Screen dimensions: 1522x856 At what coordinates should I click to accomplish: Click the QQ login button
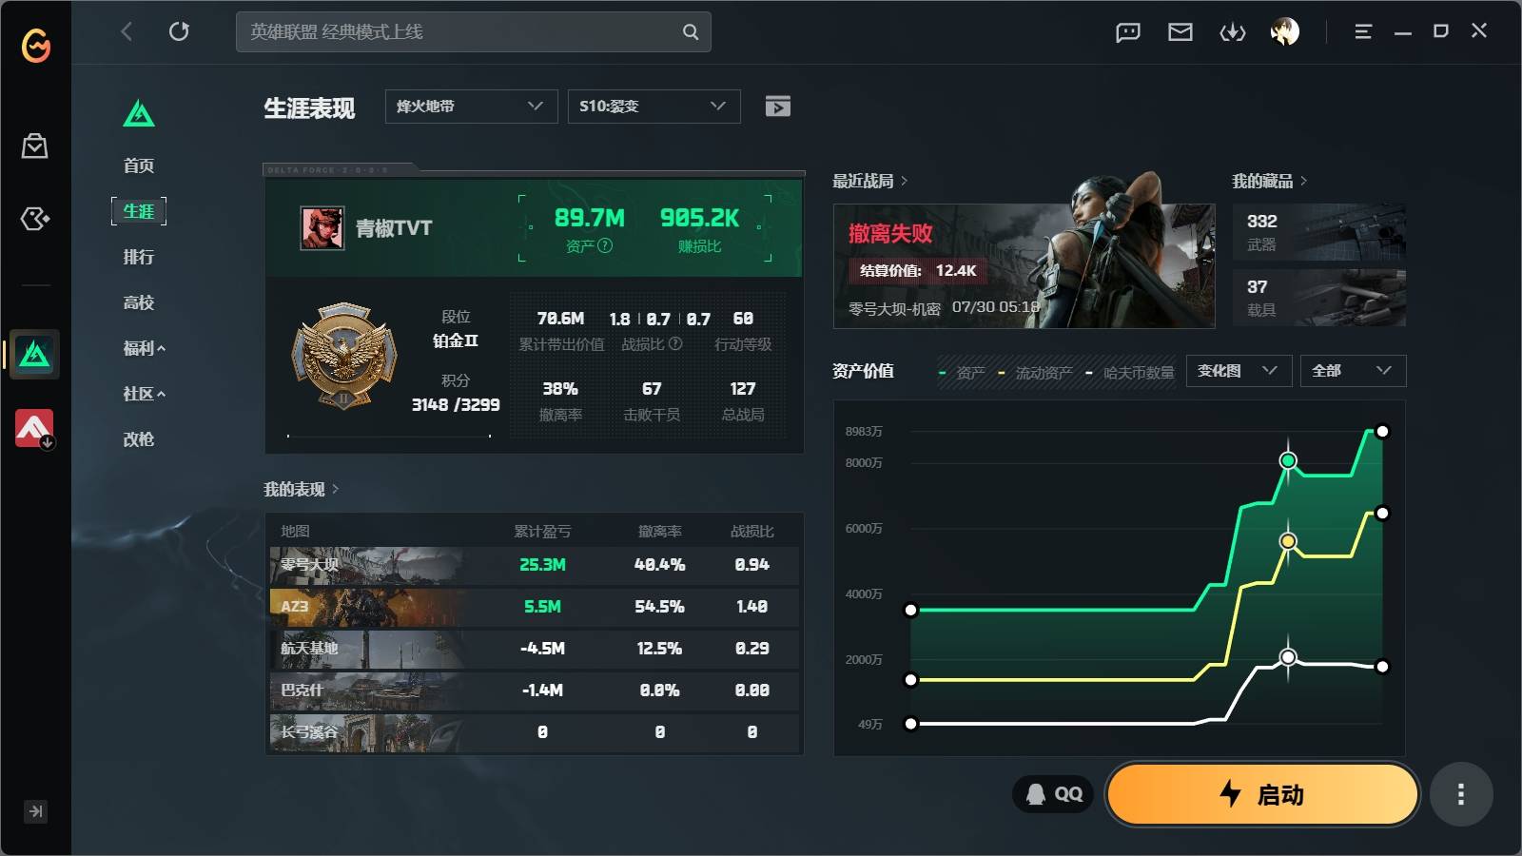pyautogui.click(x=1054, y=794)
